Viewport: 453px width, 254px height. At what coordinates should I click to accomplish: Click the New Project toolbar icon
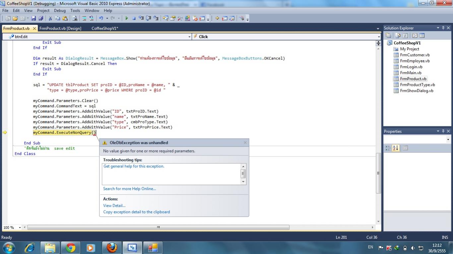click(x=8, y=19)
